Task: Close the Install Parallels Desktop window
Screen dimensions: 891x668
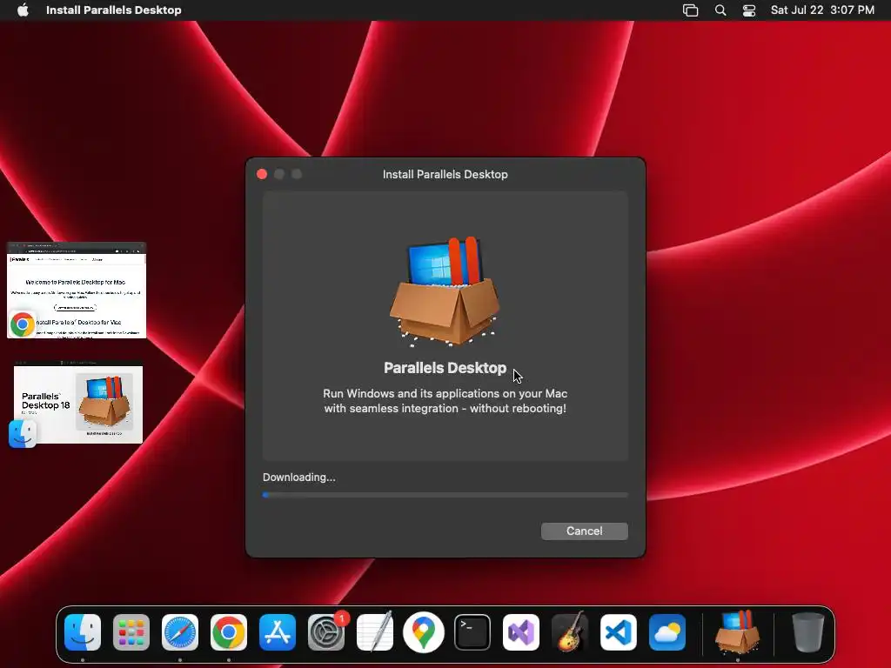Action: (262, 174)
